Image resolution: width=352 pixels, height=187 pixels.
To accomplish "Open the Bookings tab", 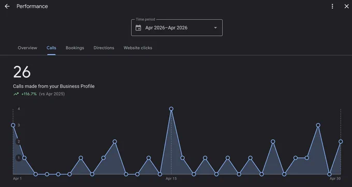I will pyautogui.click(x=75, y=48).
